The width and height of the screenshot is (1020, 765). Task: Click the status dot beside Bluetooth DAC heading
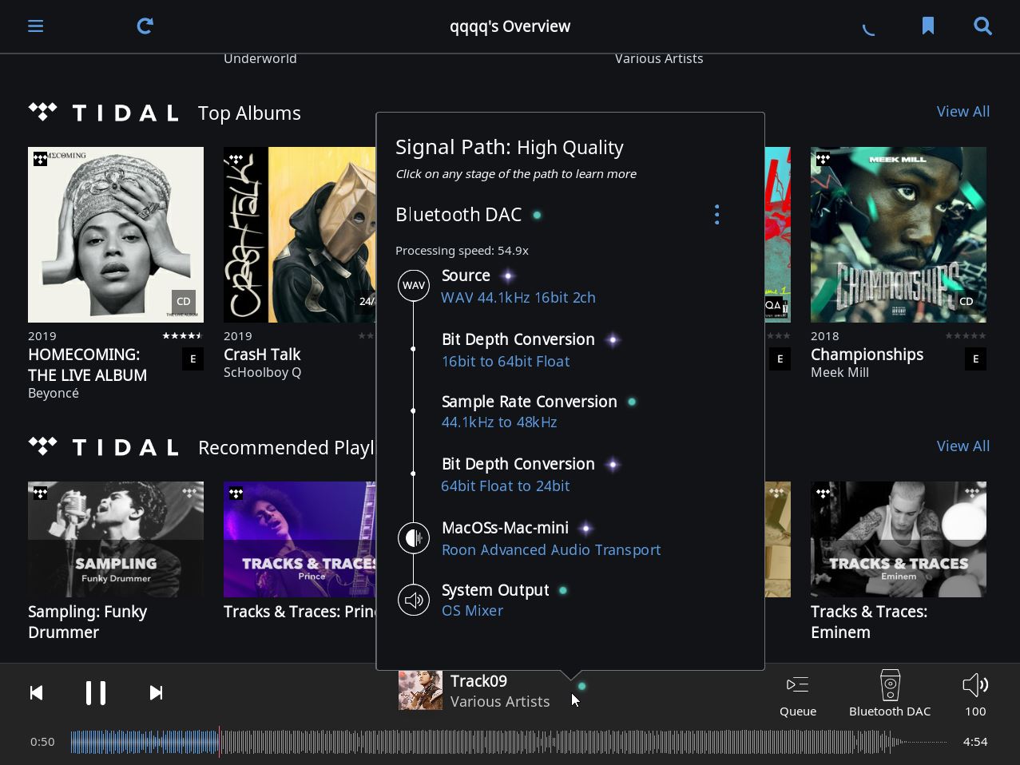click(x=537, y=215)
